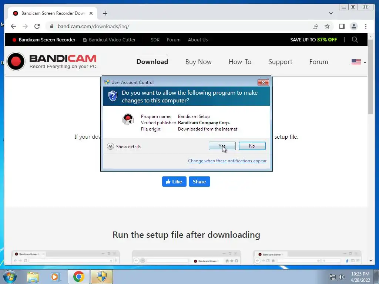The height and width of the screenshot is (284, 379).
Task: Click the vertical page scrollbar thumb
Action: [x=371, y=77]
